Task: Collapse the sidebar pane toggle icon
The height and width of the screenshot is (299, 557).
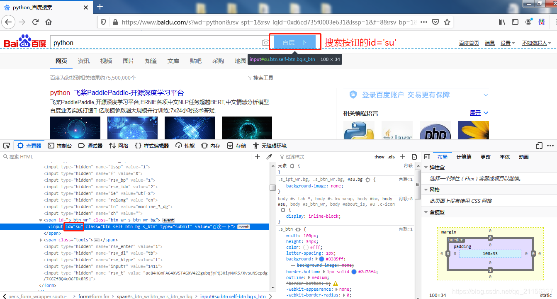Action: [x=427, y=157]
